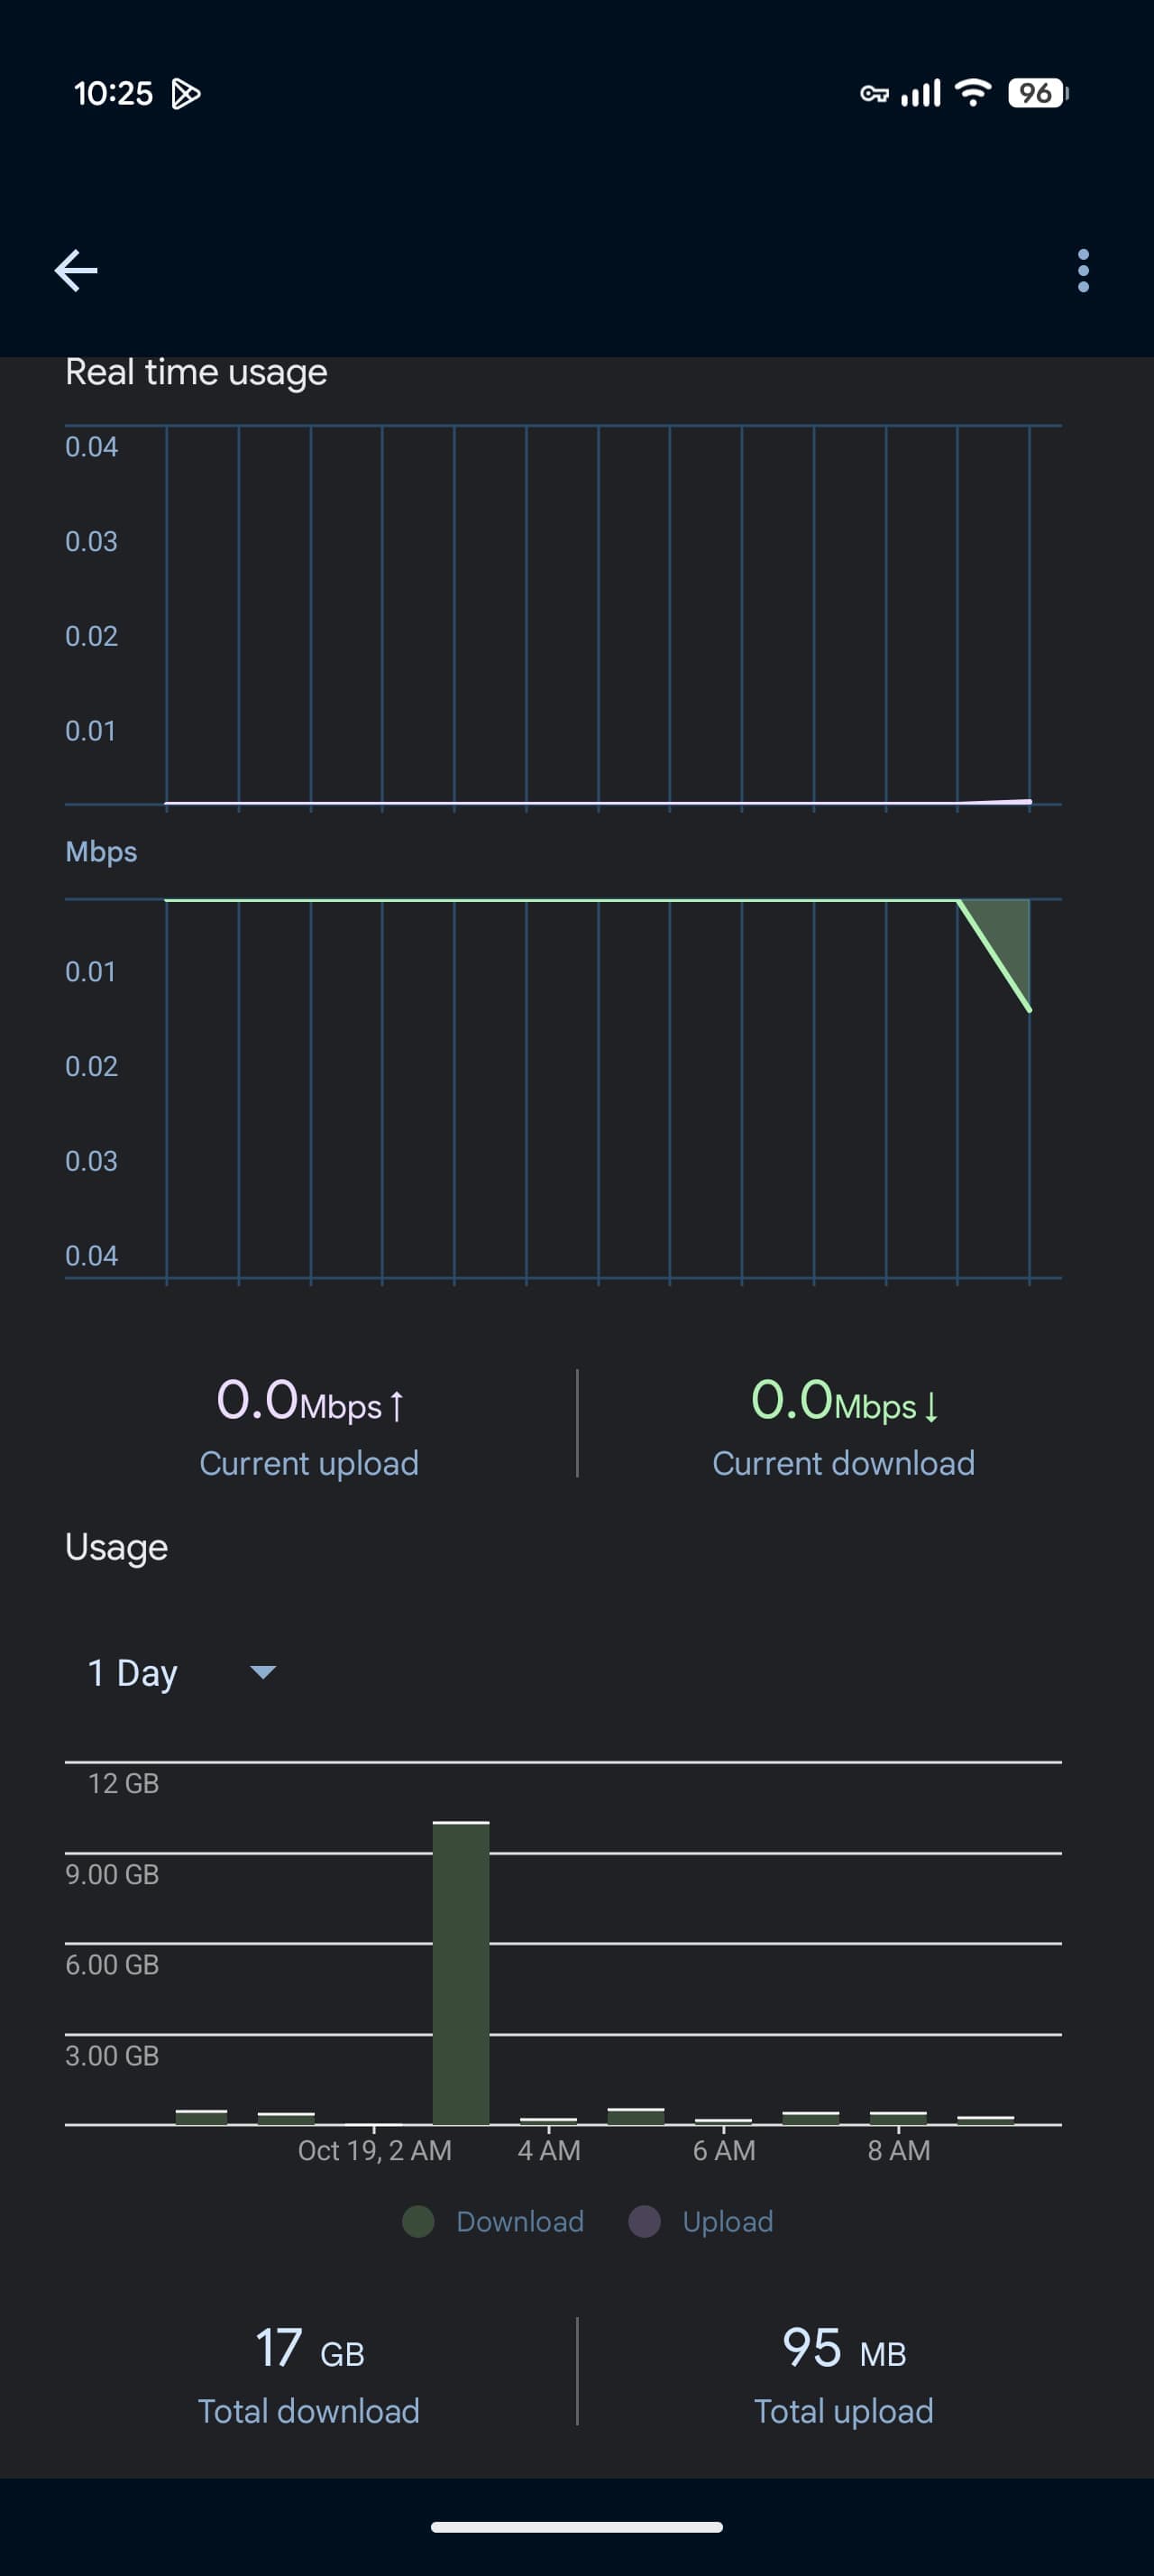
Task: Tap the Wi-Fi status icon
Action: coord(973,93)
